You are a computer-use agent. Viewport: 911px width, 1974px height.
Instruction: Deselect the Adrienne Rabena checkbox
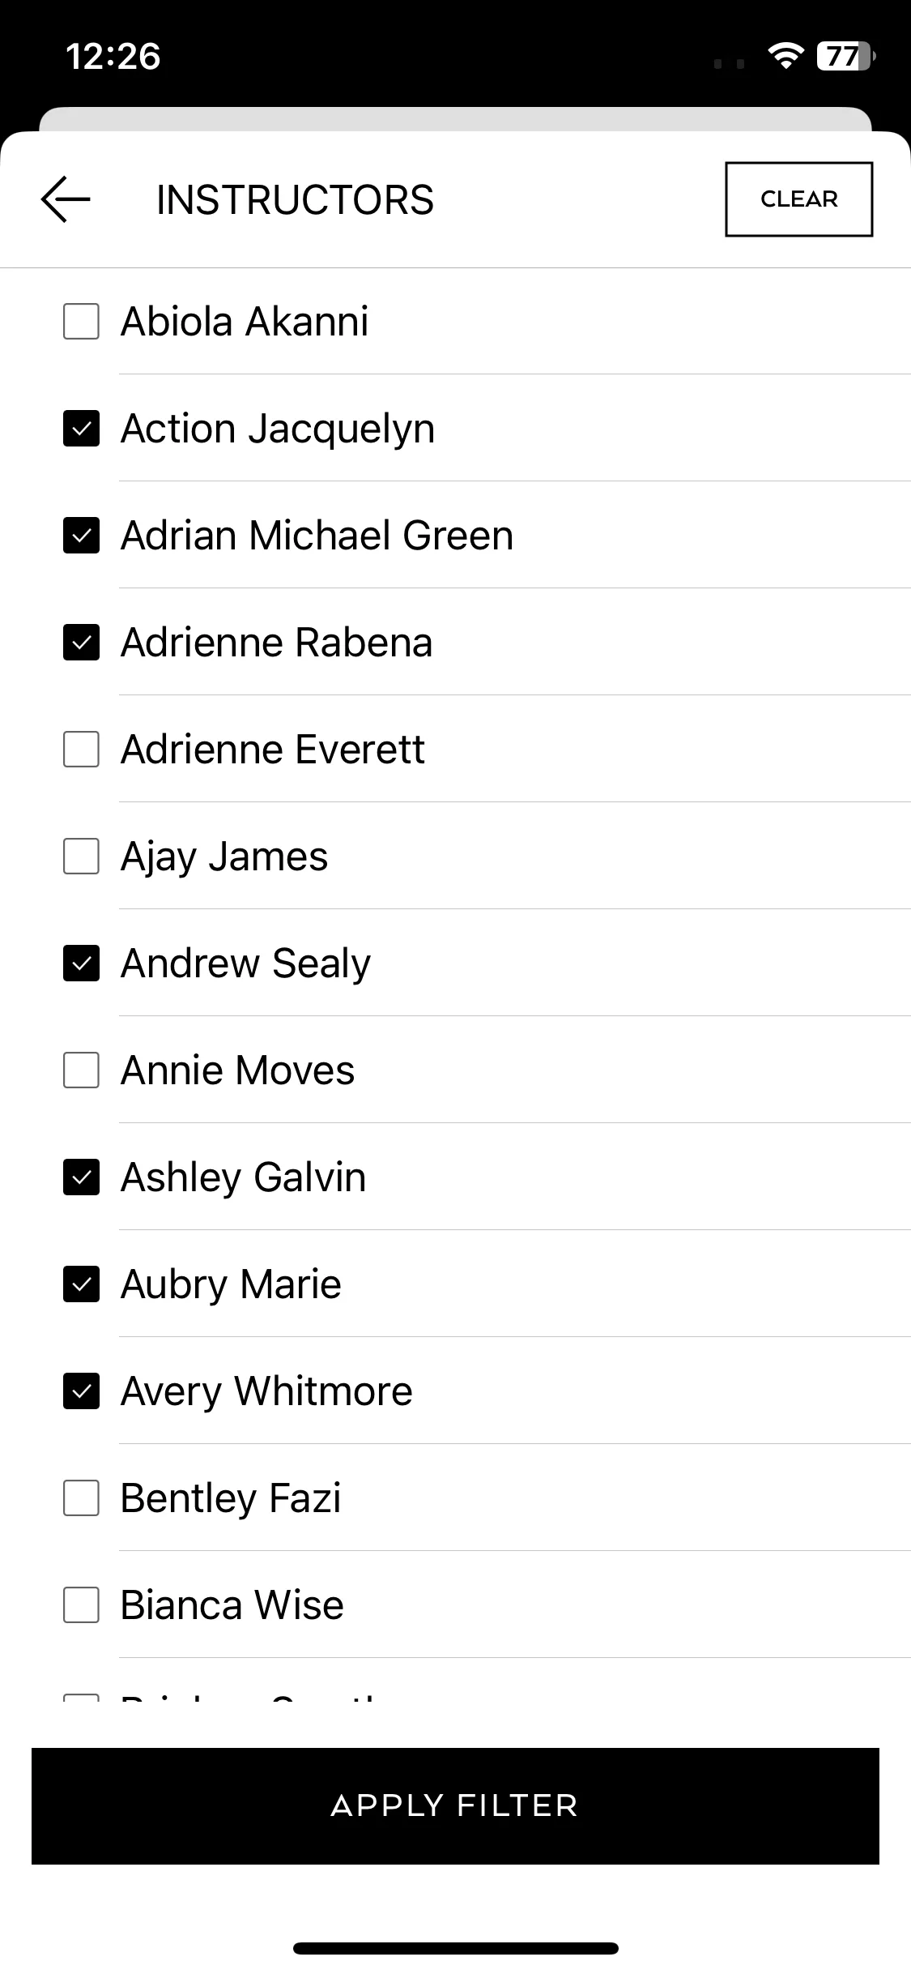point(81,642)
